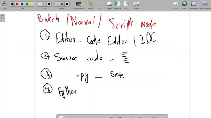Pick the small eraser size
This screenshot has height=118, width=211.
pyautogui.click(x=57, y=4)
